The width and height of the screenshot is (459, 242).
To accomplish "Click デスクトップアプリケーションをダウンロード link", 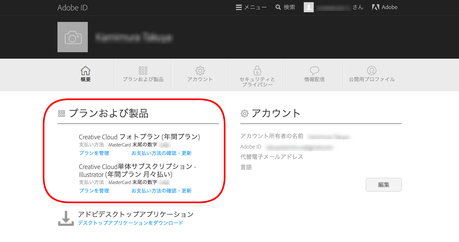I will click(x=130, y=223).
